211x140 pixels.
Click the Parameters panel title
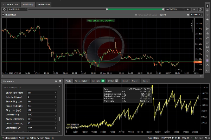tap(9, 81)
